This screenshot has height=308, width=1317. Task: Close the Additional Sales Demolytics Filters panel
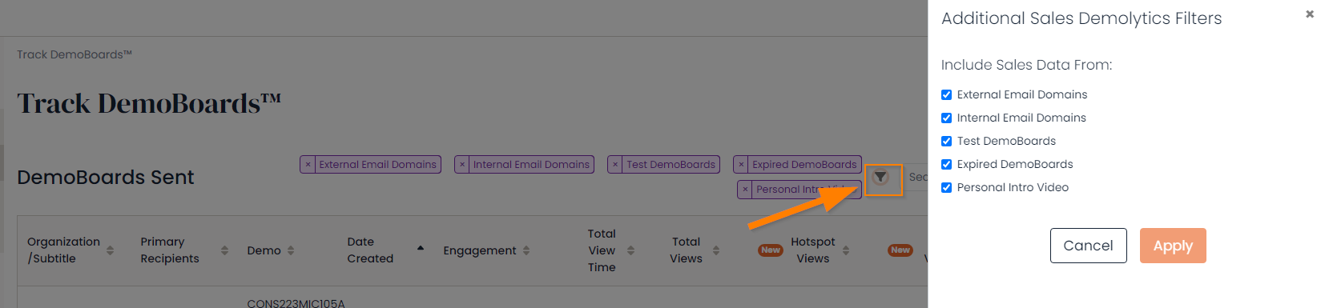click(x=1310, y=14)
